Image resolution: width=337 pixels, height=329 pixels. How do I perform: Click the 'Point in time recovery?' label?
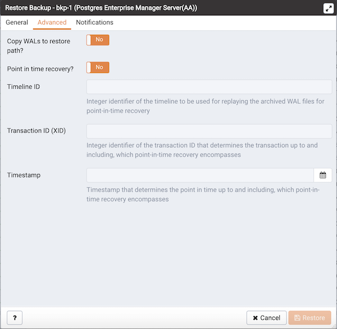40,69
